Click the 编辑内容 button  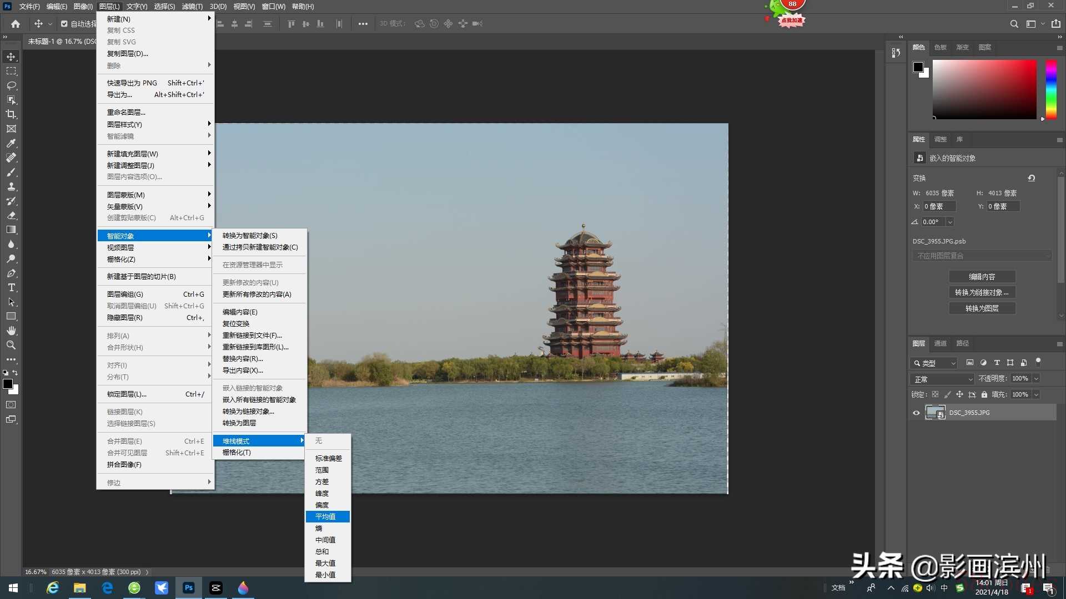coord(982,277)
